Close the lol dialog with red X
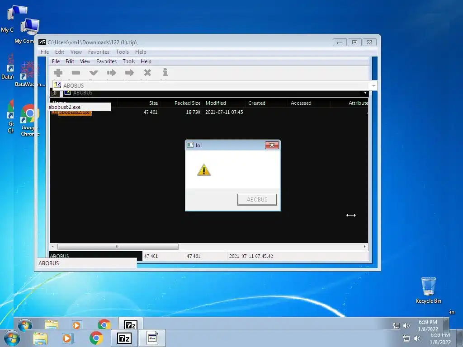Viewport: 463px width, 347px height. [272, 145]
